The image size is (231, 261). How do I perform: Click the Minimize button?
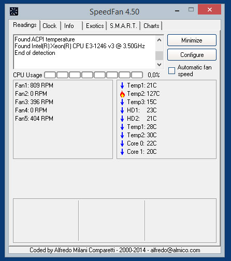coord(192,40)
